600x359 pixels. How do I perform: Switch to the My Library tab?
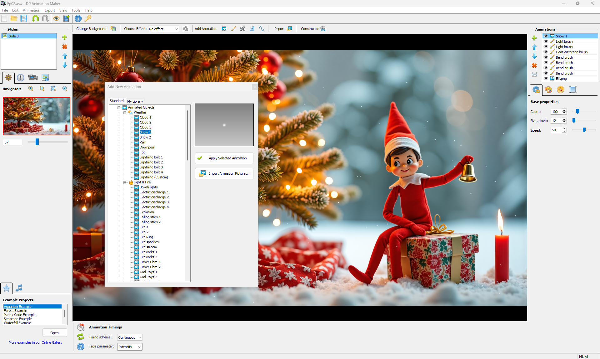[135, 101]
